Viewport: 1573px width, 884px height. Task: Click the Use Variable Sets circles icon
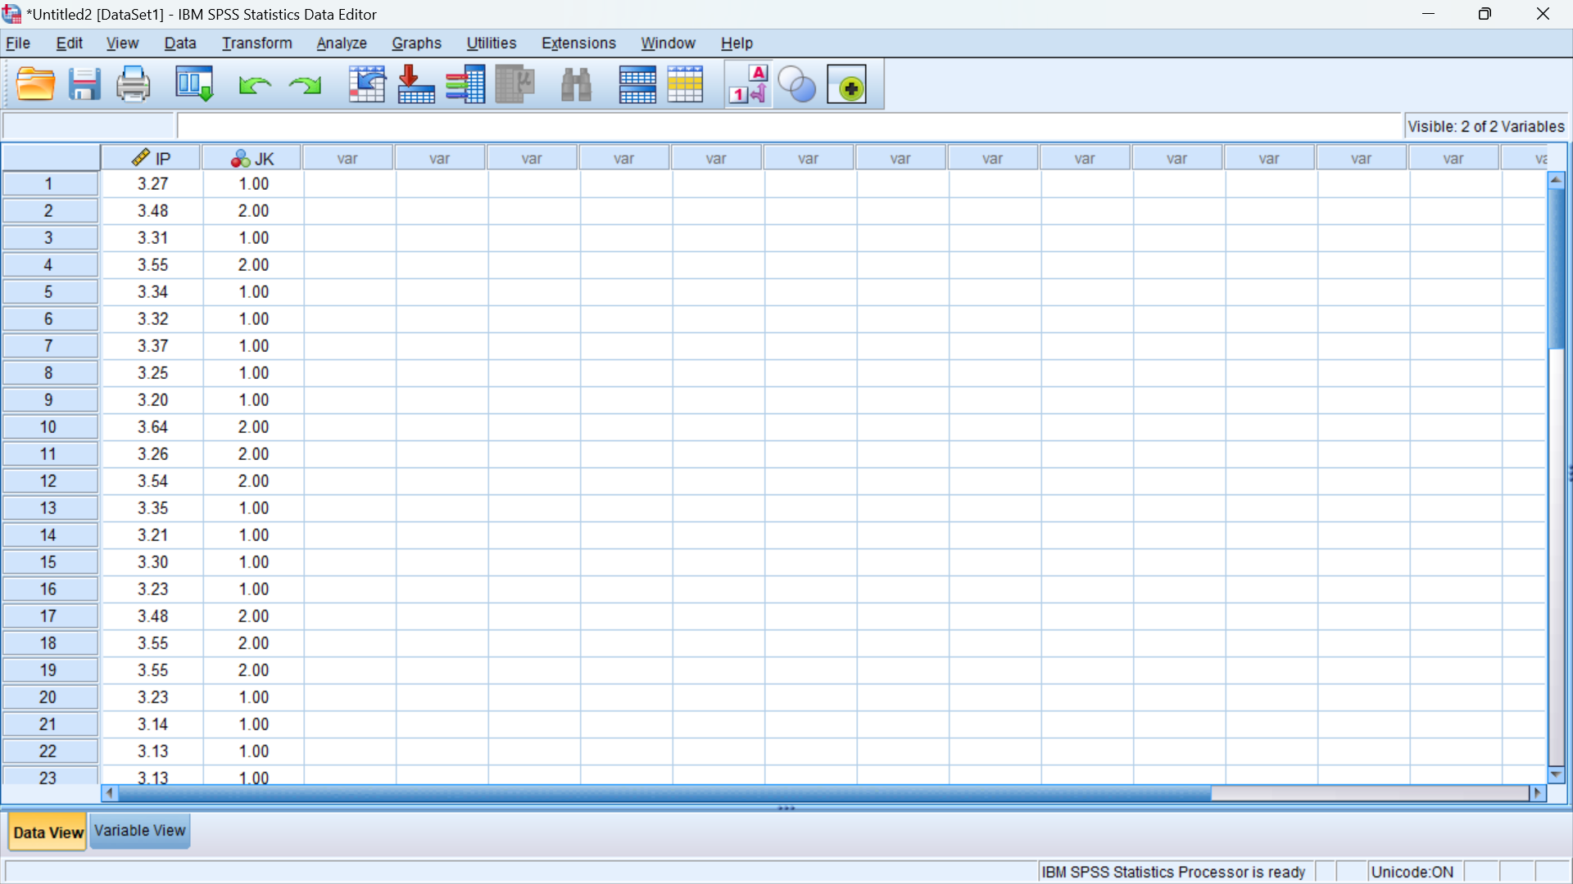point(797,84)
